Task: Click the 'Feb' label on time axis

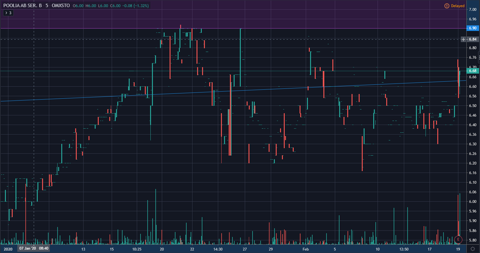Action: (x=305, y=249)
